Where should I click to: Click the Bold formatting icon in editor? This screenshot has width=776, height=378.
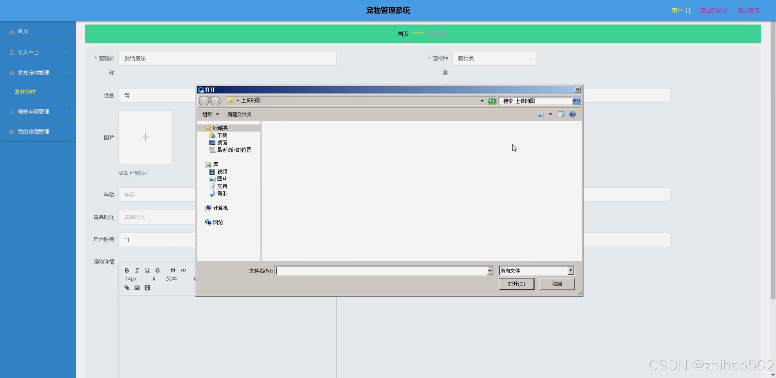point(127,270)
